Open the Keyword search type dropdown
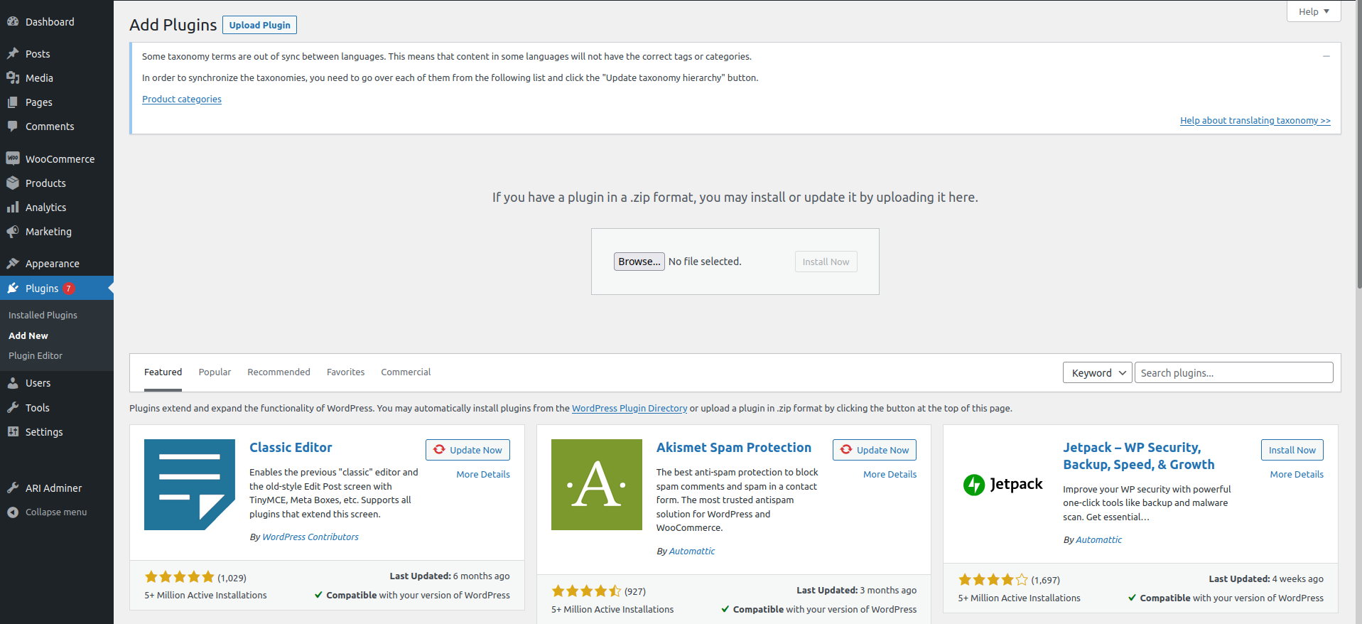Image resolution: width=1362 pixels, height=624 pixels. pos(1098,373)
